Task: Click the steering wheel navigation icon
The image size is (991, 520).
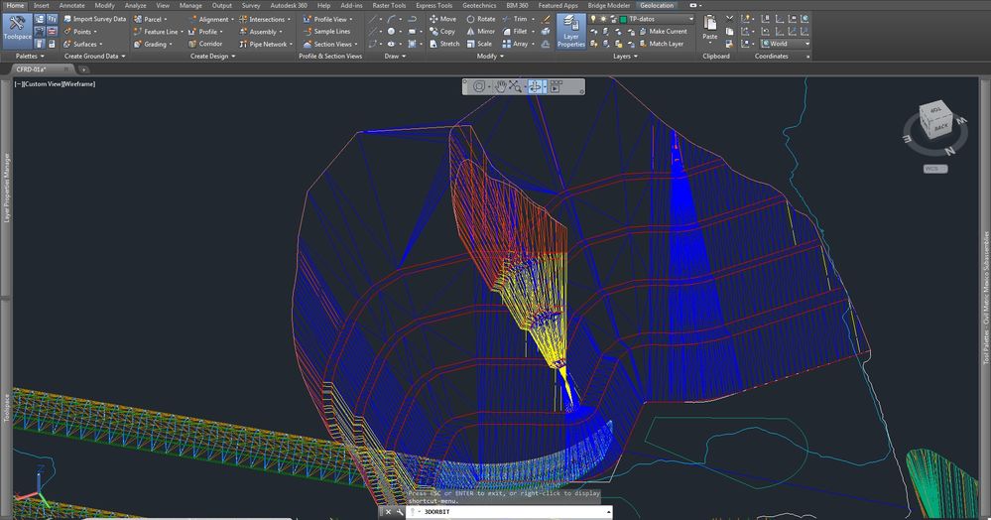Action: click(x=479, y=86)
